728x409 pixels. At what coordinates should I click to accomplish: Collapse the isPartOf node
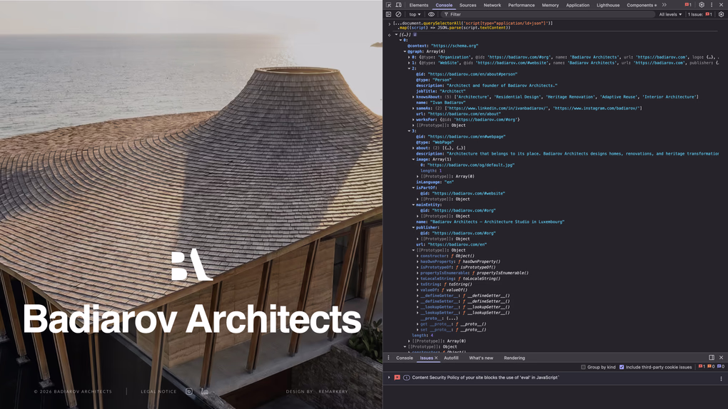coord(413,188)
